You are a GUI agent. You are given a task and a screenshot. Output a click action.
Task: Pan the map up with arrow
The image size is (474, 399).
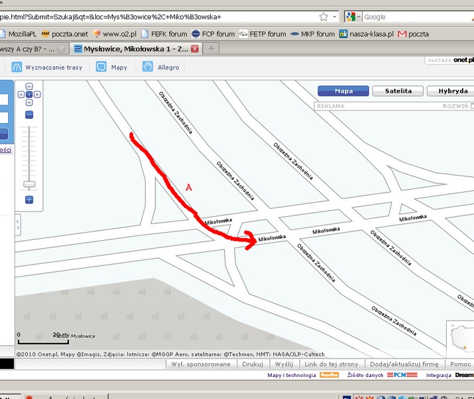click(x=29, y=86)
